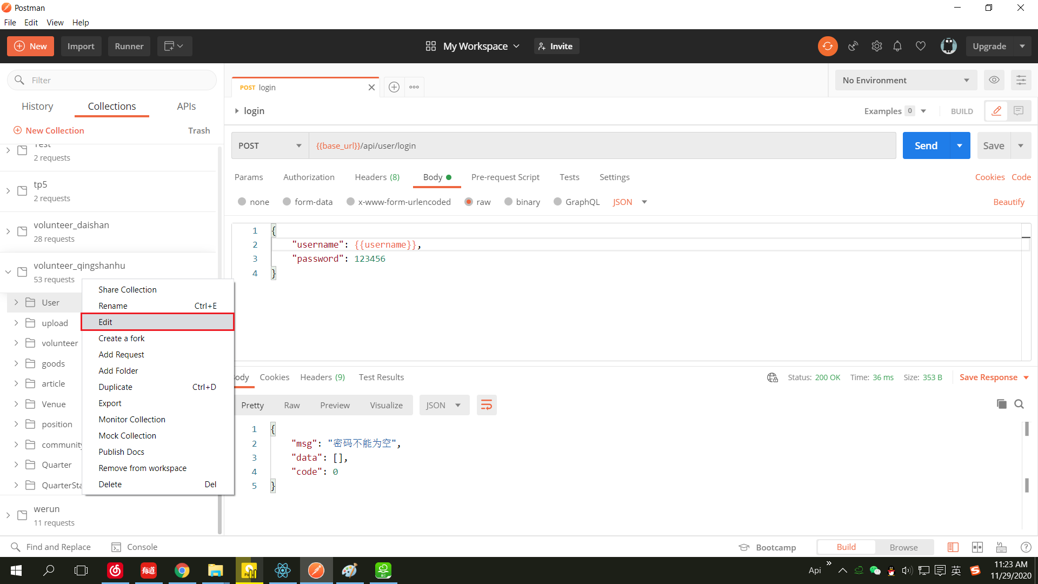Open the No Environment dropdown
1038x584 pixels.
pos(906,80)
